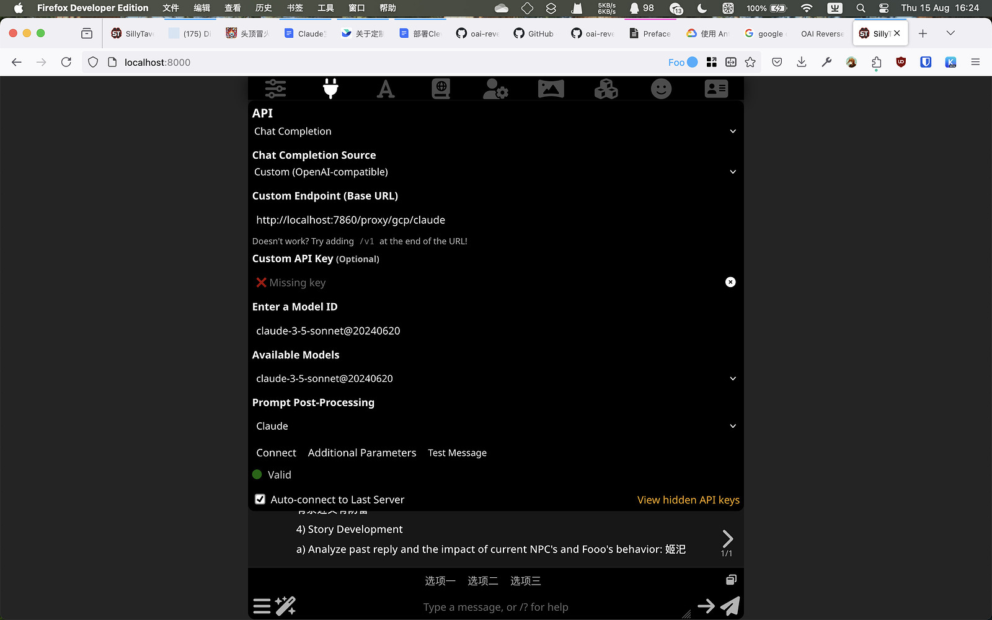Open Persona Management smiley icon
The image size is (992, 620).
click(661, 89)
